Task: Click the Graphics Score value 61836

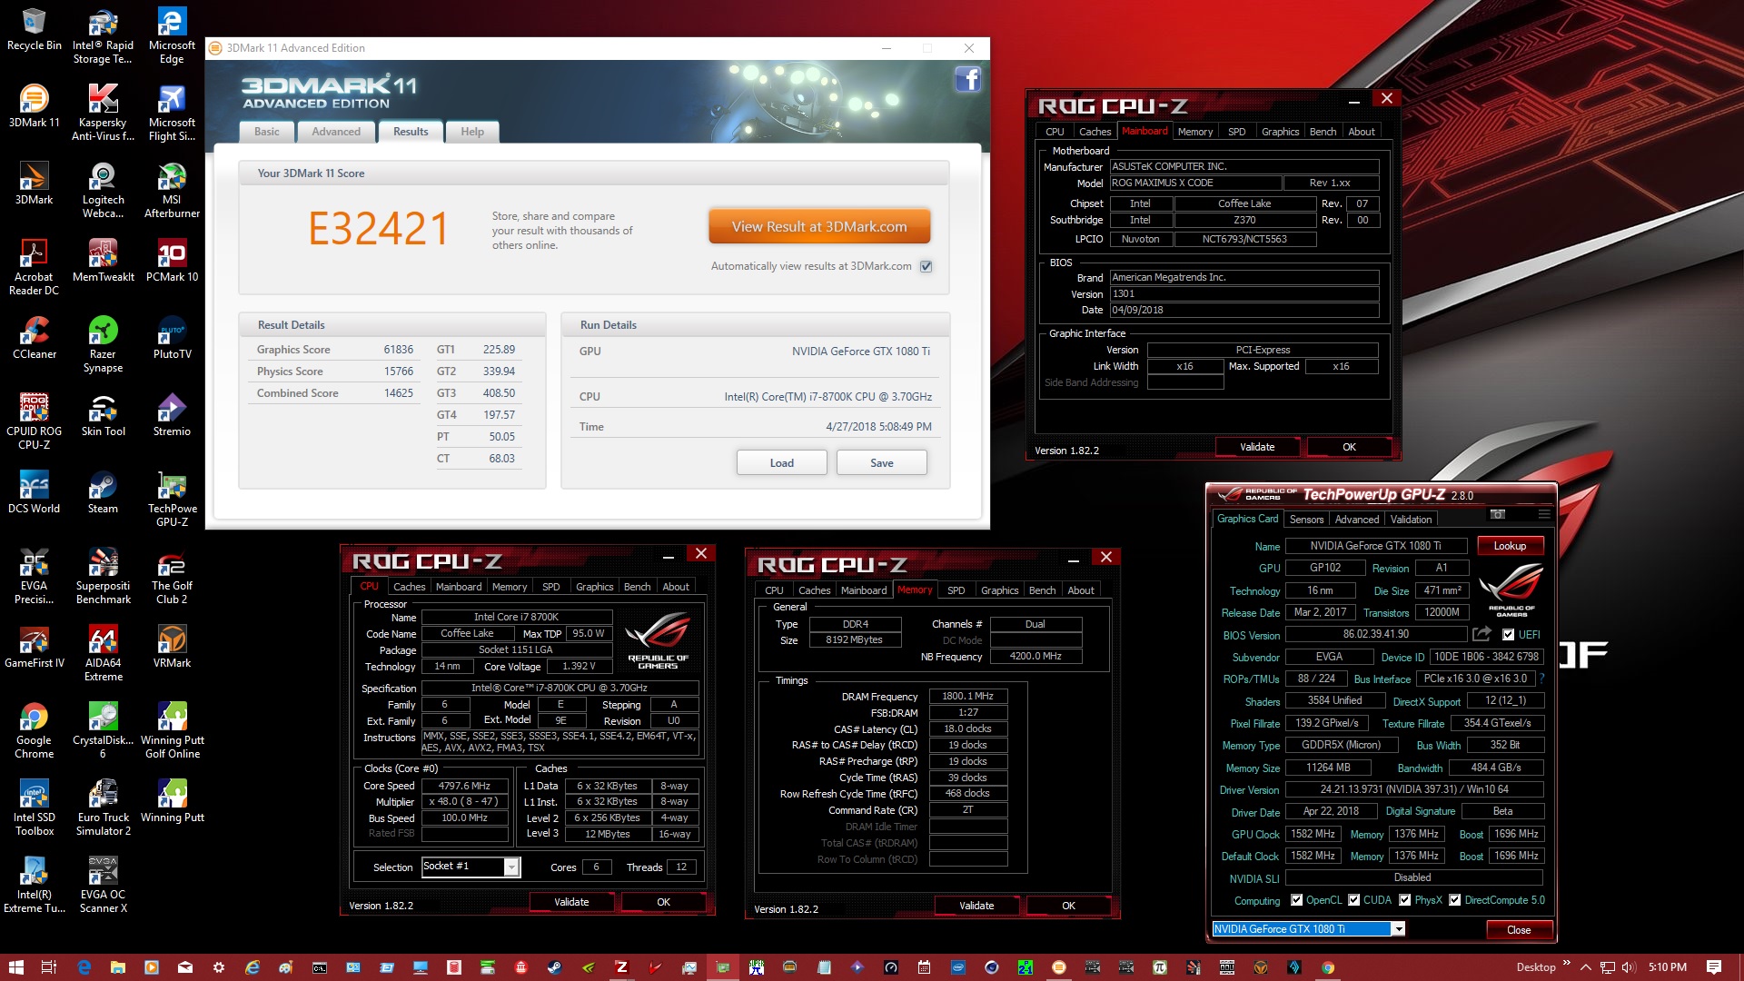Action: tap(398, 350)
